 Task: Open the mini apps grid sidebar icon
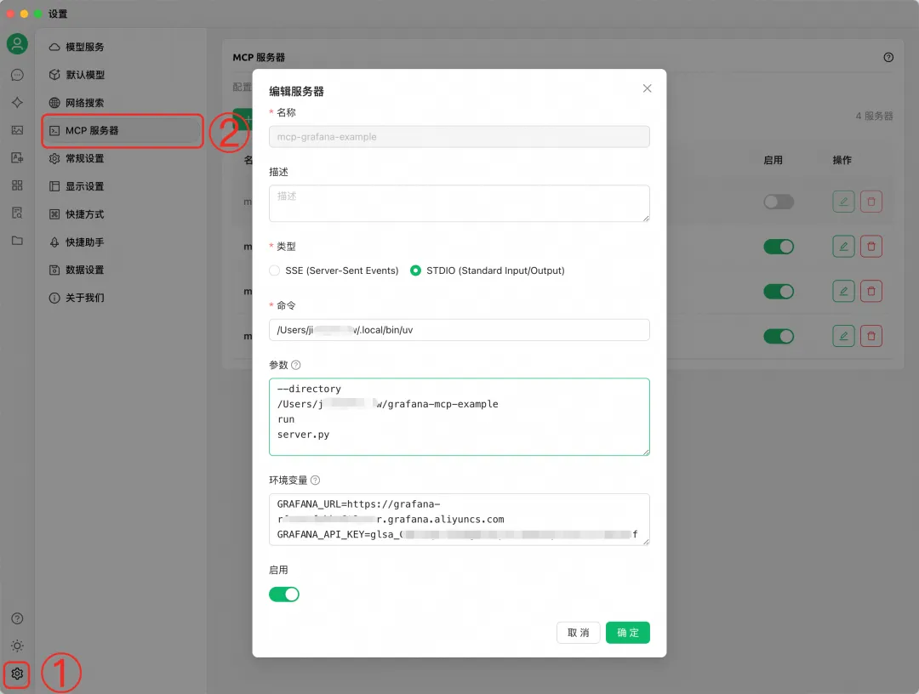click(x=17, y=185)
